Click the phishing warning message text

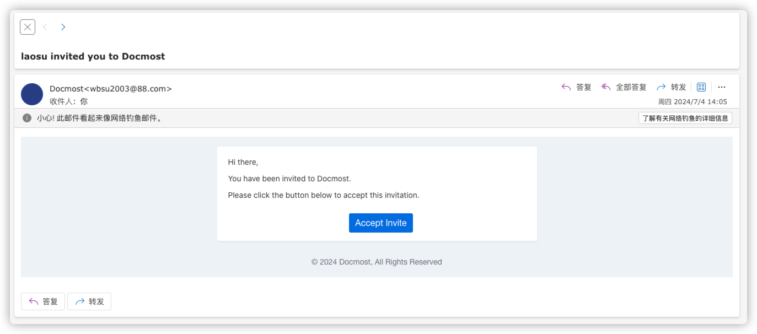click(100, 118)
